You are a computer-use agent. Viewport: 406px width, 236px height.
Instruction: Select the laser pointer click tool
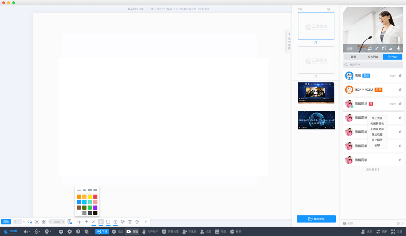(x=79, y=221)
